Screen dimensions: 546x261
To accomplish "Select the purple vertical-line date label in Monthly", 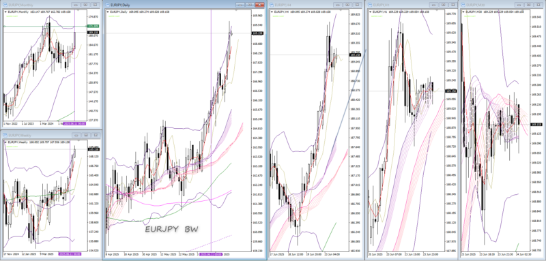I will pyautogui.click(x=75, y=123).
